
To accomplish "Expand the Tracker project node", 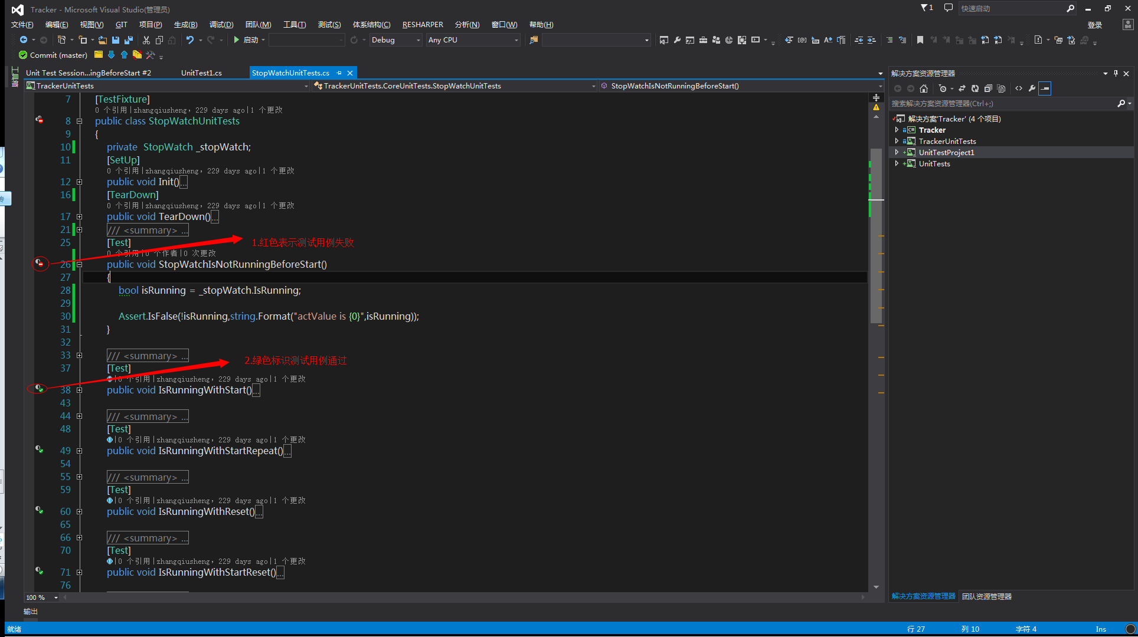I will coord(897,130).
